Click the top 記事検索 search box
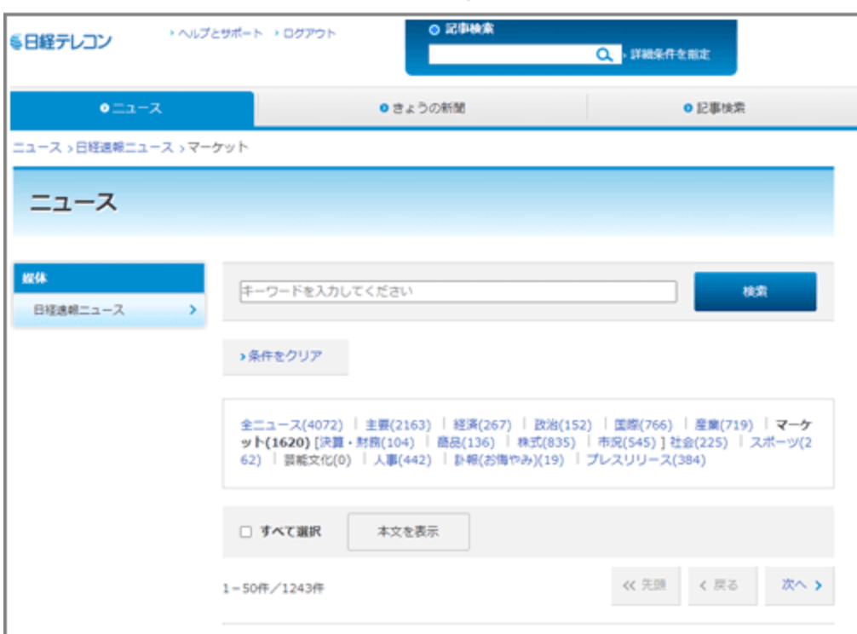857x634 pixels. coord(510,55)
